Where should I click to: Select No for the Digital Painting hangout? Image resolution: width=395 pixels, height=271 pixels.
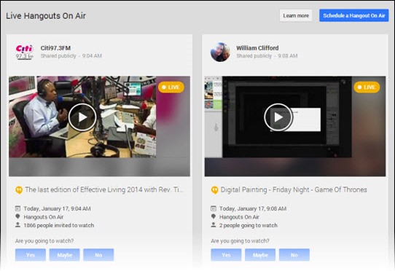coord(294,255)
